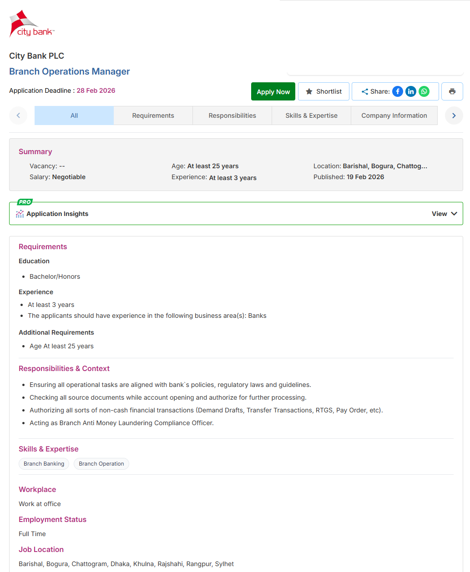470x572 pixels.
Task: Select the All tab
Action: coord(74,115)
